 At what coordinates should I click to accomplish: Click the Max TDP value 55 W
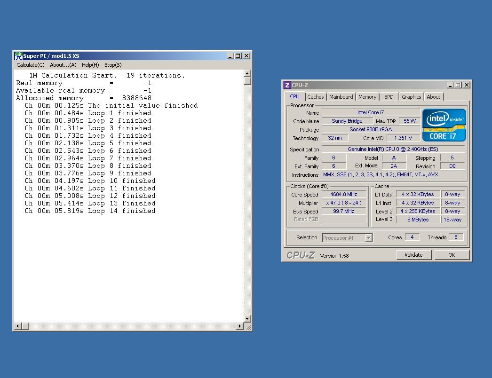coord(410,121)
